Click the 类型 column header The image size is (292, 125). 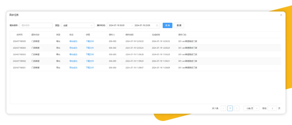pyautogui.click(x=58, y=35)
